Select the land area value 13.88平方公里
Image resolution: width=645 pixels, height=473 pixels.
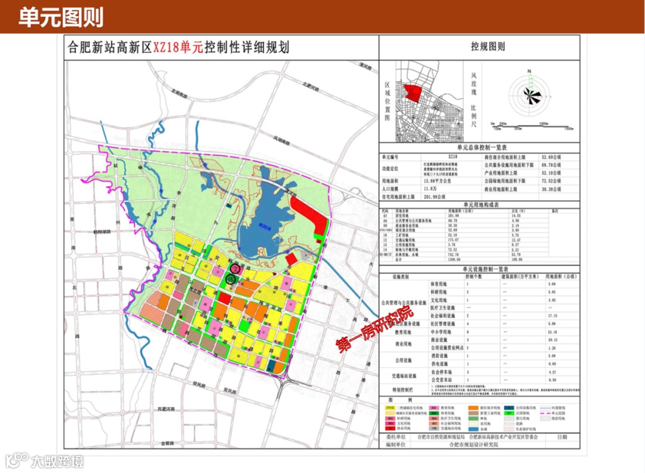pos(438,181)
